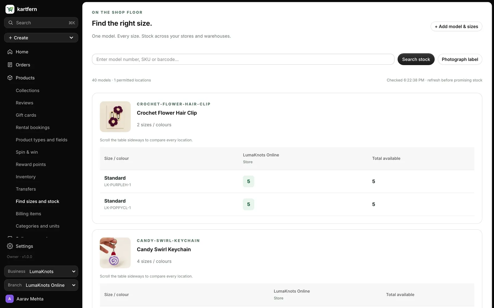This screenshot has height=308, width=494.
Task: Go to Transfers page
Action: click(x=26, y=189)
